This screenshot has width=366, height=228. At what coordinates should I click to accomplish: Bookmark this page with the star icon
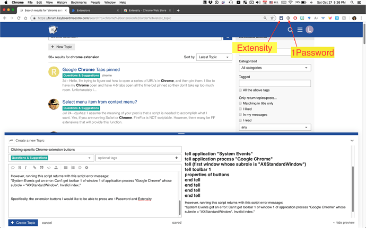(x=272, y=18)
